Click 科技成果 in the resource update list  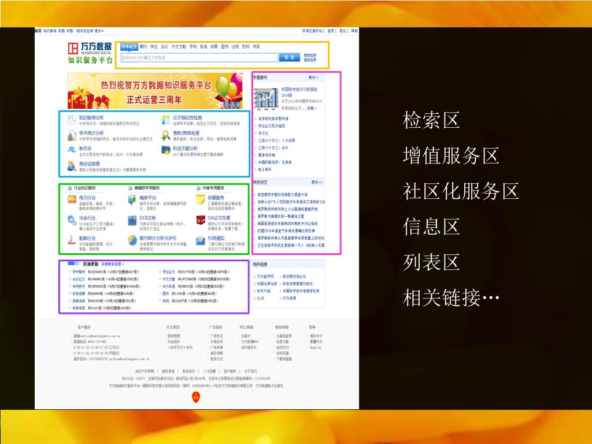79,293
